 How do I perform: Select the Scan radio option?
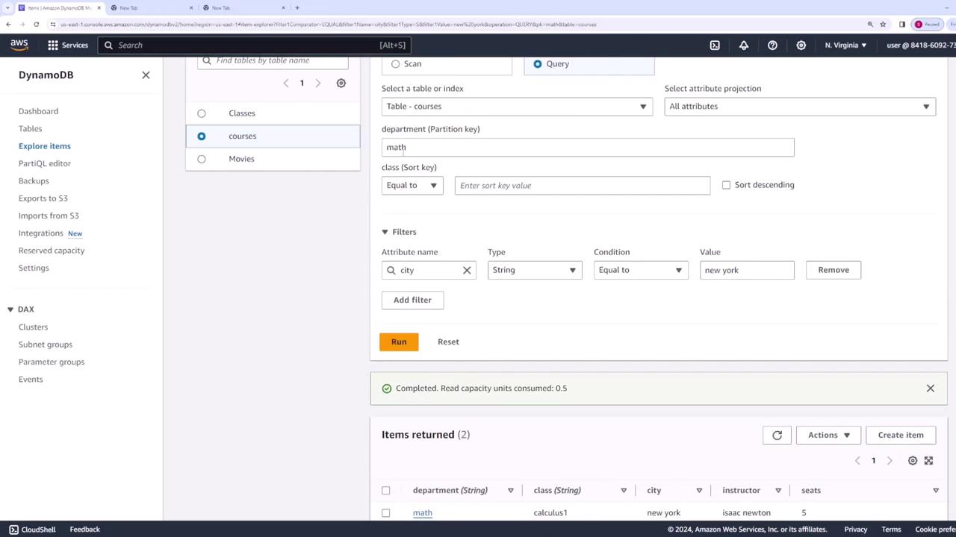[396, 64]
